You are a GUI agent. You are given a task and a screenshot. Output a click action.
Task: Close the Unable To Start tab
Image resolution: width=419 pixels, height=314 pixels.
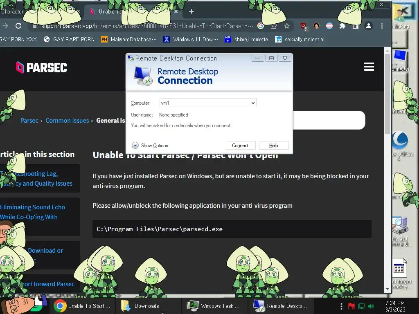pos(176,11)
